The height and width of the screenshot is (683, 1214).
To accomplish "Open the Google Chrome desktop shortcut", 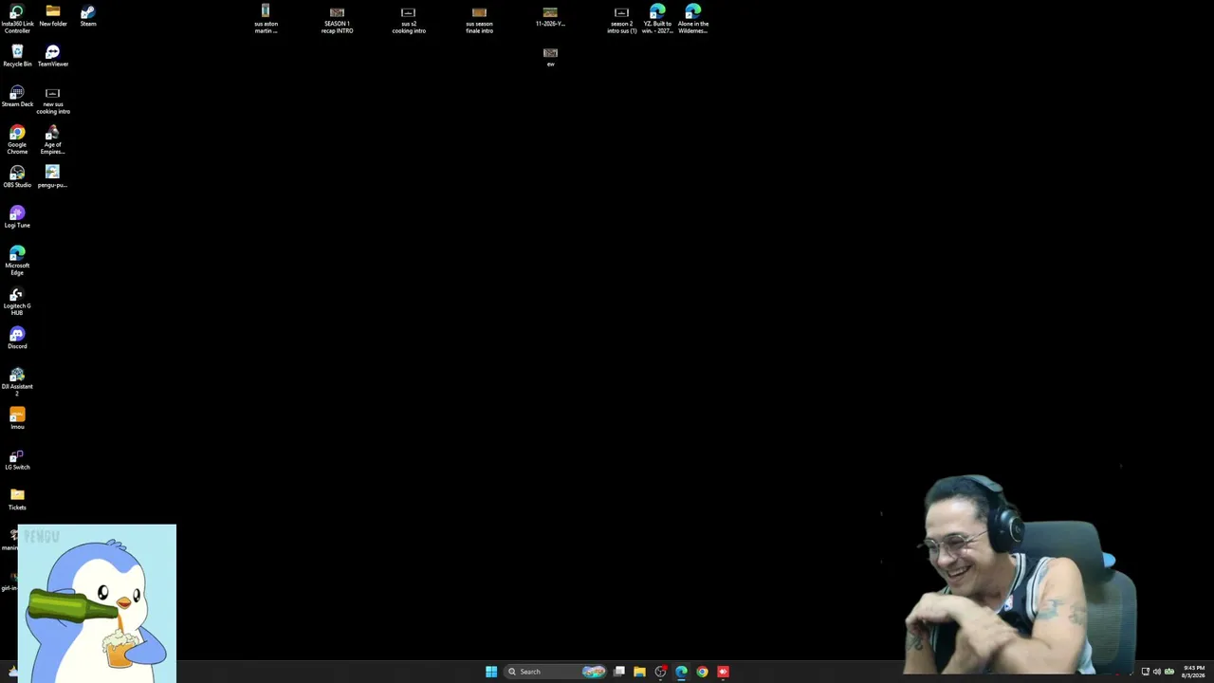I will [x=17, y=139].
